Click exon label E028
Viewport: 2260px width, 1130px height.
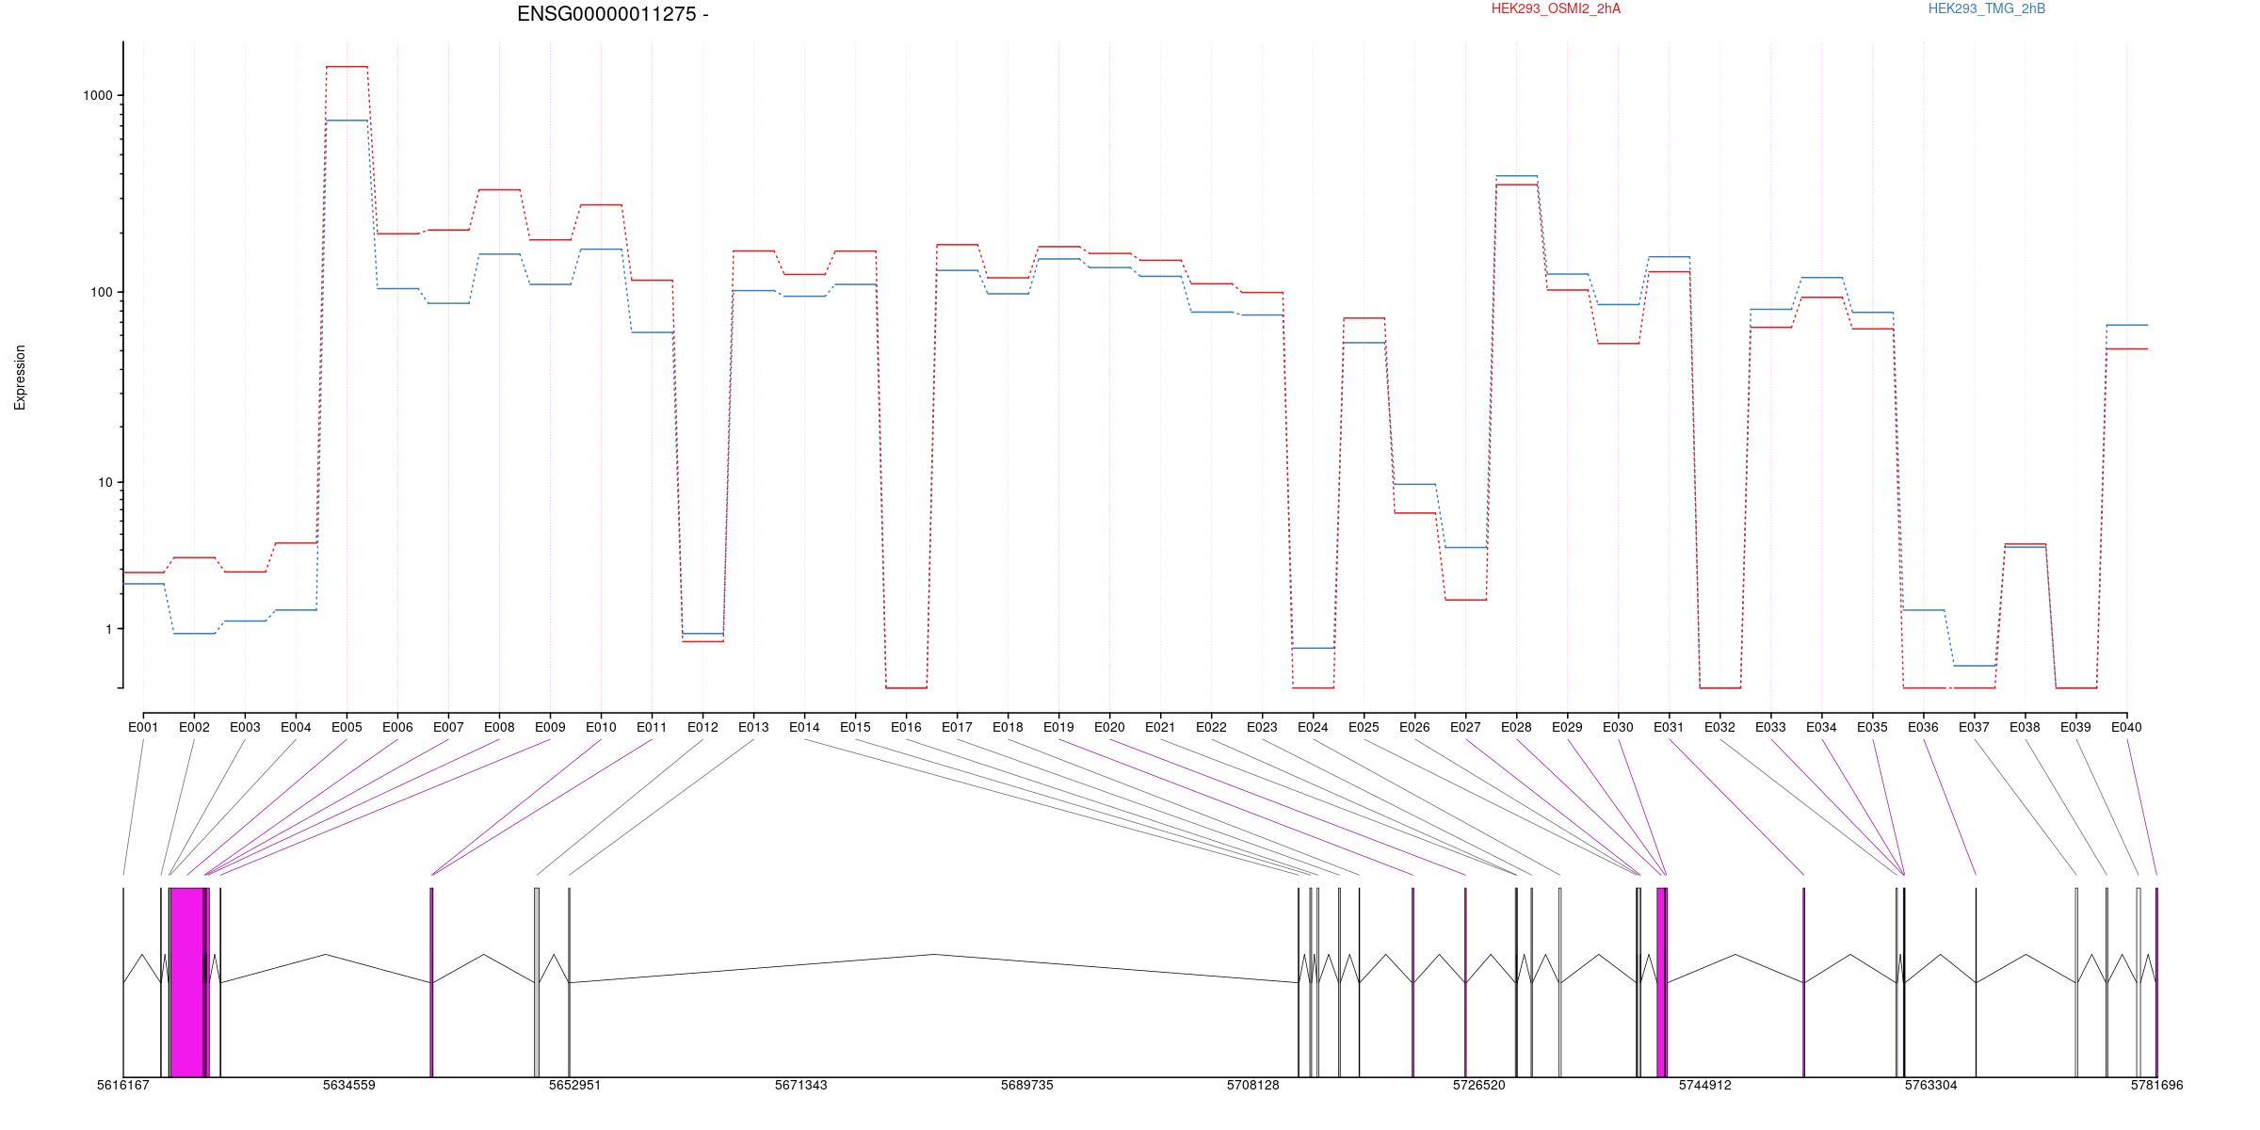[1516, 727]
